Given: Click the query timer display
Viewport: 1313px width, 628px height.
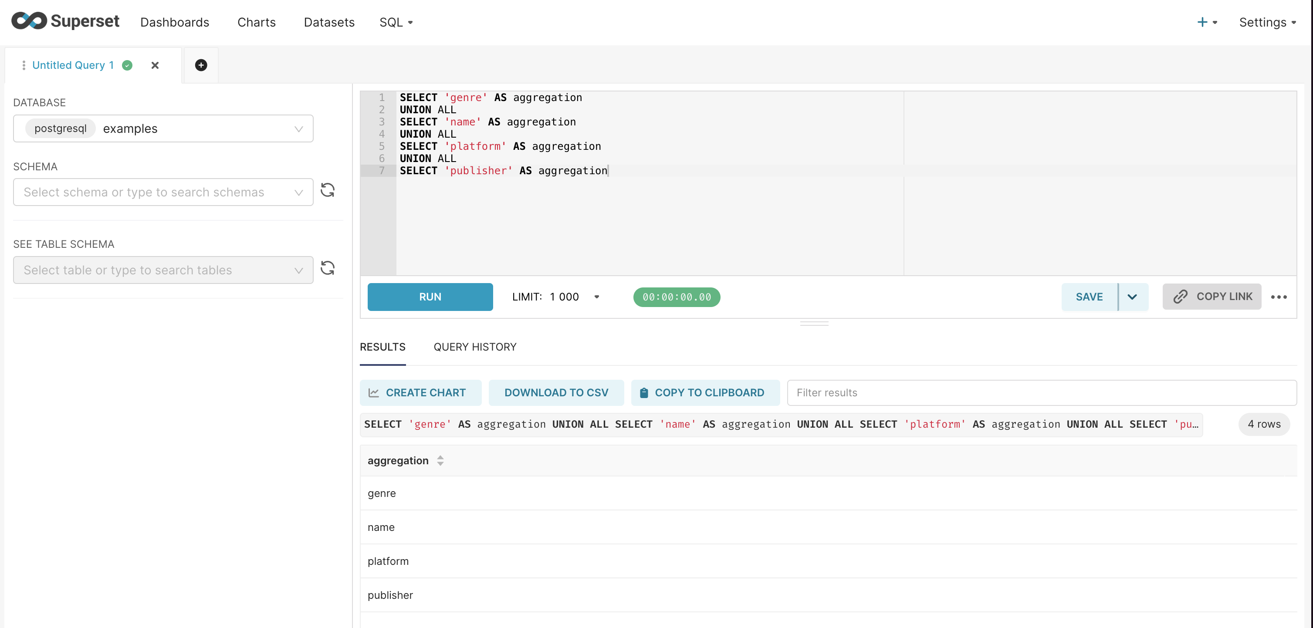Looking at the screenshot, I should click(x=676, y=297).
